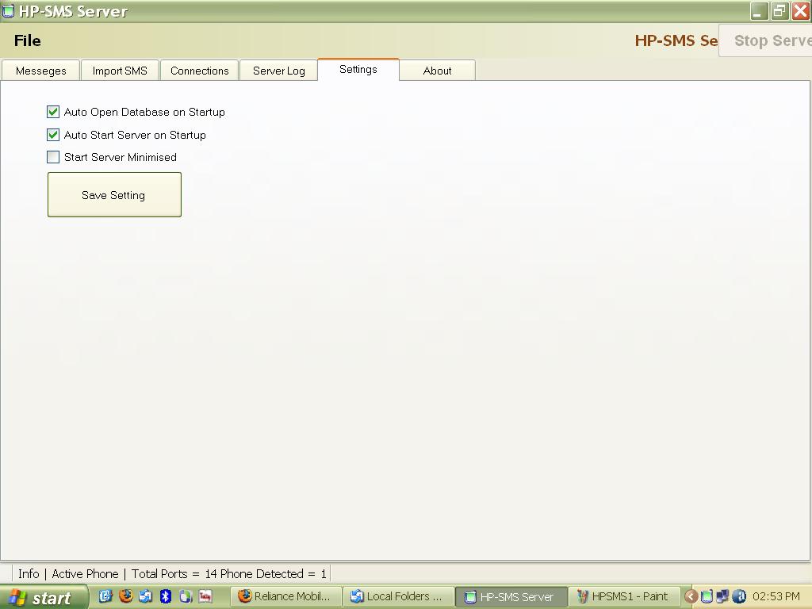Click the 02:53 PM taskbar clock
Viewport: 812px width, 609px height.
[776, 596]
